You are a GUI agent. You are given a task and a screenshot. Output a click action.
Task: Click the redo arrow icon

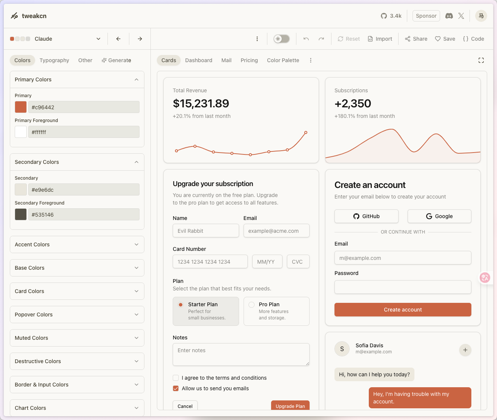click(x=321, y=39)
